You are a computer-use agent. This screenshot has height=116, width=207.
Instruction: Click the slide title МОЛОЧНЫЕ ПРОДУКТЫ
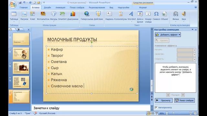pos(72,39)
